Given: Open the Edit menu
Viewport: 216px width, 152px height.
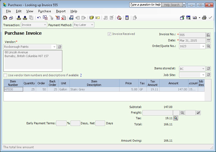Looking at the screenshot, I should tap(19, 11).
